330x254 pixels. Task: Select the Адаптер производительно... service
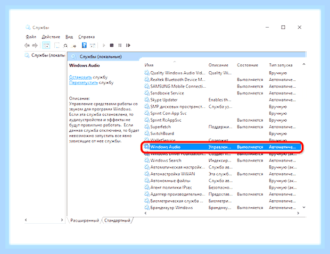(x=178, y=194)
